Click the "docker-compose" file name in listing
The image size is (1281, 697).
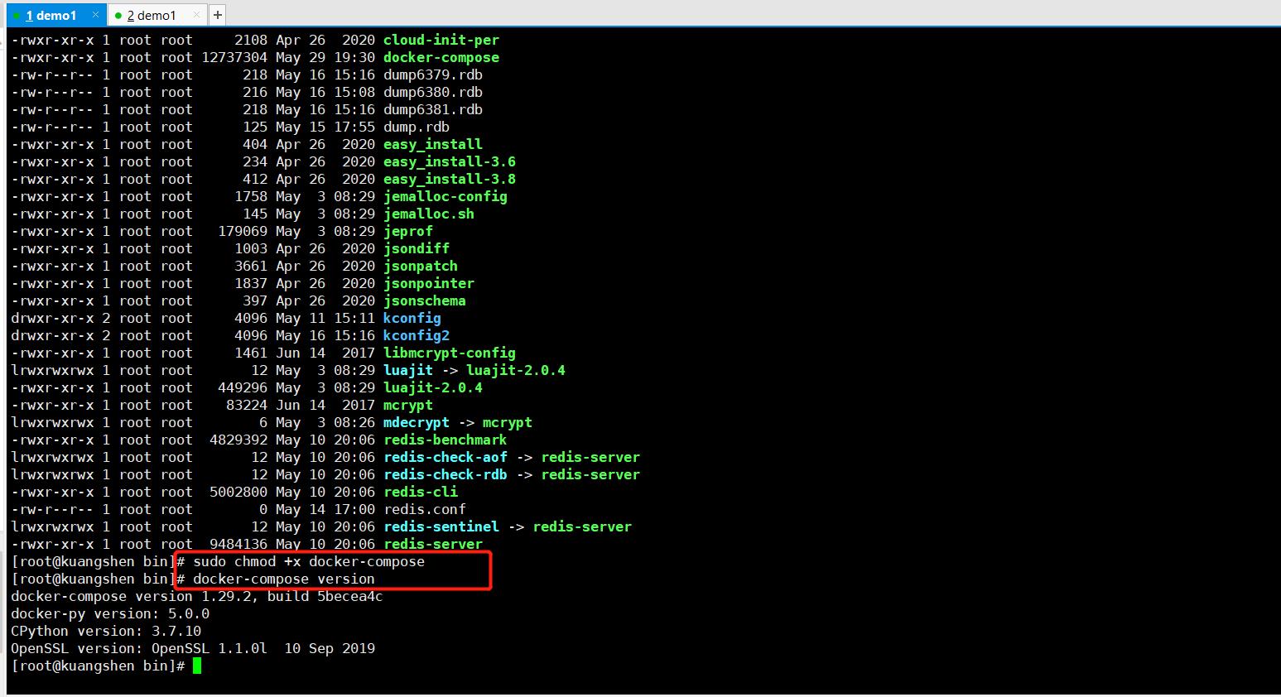click(x=441, y=57)
